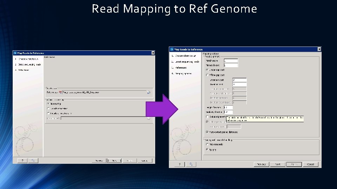Click the Deletion cost input field
337x189 pixels.
239,84
